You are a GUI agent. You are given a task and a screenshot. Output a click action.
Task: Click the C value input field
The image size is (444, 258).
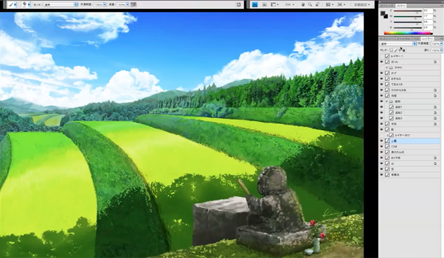coord(428,11)
